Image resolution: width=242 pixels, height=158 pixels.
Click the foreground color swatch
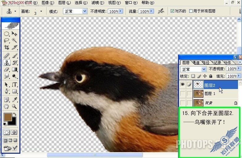[8, 117]
